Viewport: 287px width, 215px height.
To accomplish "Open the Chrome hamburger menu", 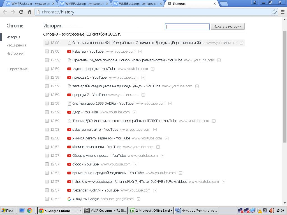I will (283, 12).
